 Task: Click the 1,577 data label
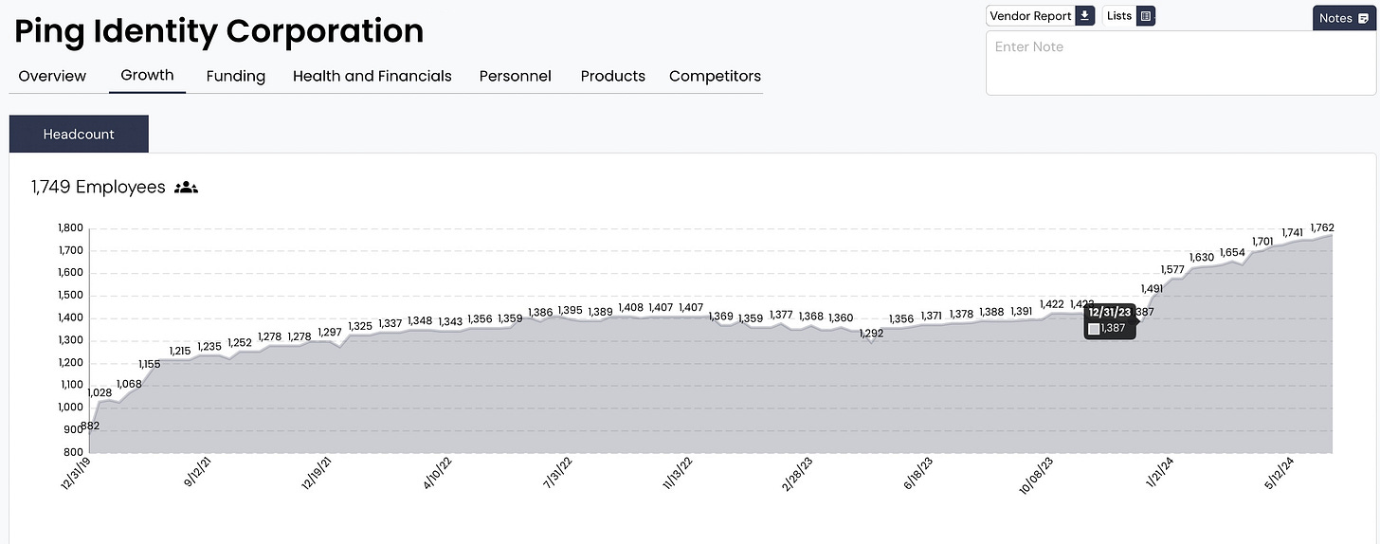click(1172, 269)
